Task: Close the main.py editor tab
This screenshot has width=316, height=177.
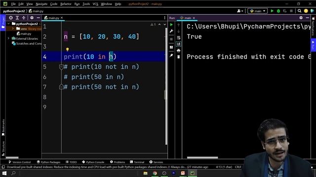Action: coord(62,18)
